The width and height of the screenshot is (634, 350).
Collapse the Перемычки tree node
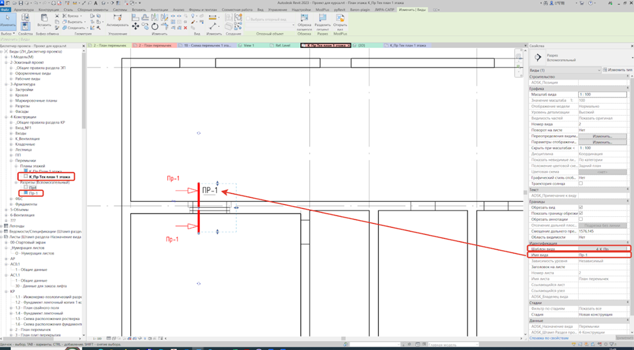tap(11, 160)
